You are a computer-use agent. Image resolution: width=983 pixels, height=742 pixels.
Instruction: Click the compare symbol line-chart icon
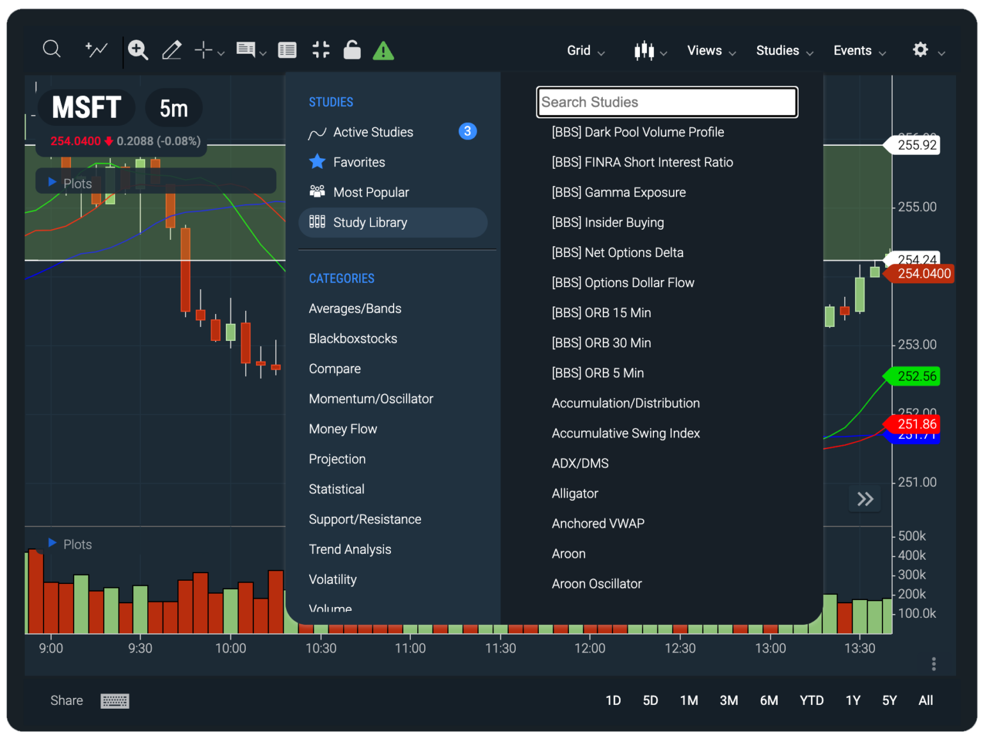[95, 49]
